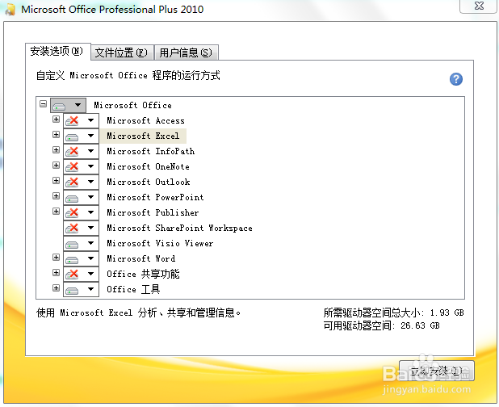
Task: Click the 所需驱动器空间总大小 1.93 GB text
Action: (x=393, y=313)
